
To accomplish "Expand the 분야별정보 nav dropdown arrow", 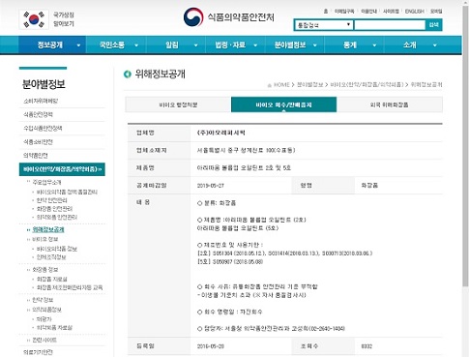I will pyautogui.click(x=315, y=45).
